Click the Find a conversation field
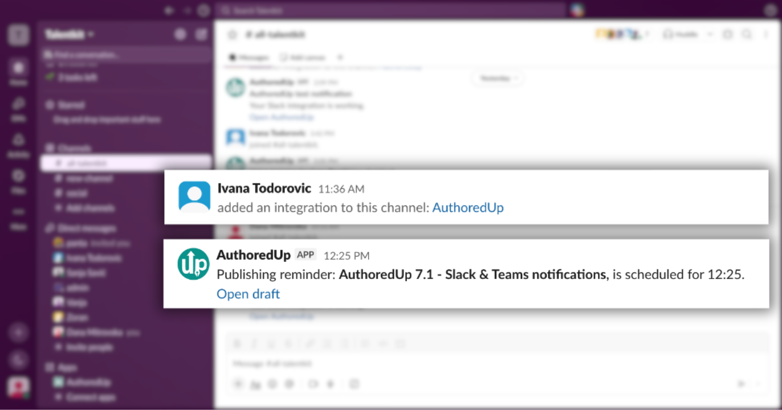 pos(126,55)
